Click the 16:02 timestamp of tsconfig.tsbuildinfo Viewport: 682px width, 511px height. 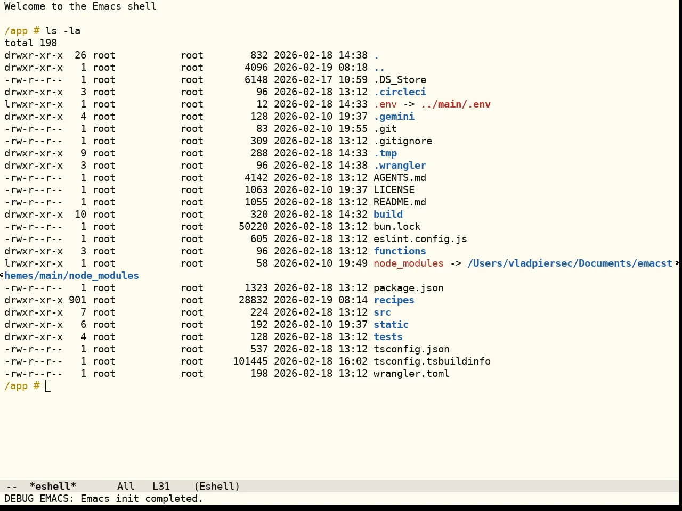(353, 361)
